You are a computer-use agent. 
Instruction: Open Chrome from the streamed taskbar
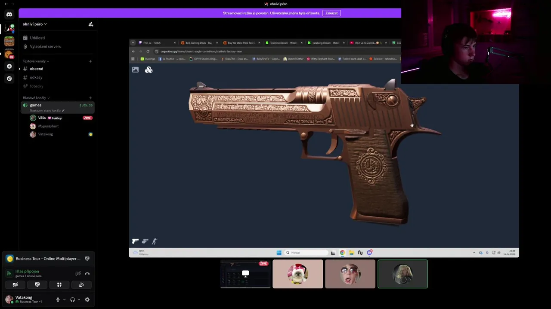click(342, 253)
